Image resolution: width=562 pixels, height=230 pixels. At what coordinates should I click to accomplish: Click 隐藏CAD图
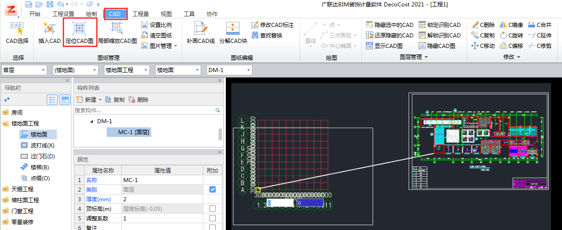click(x=437, y=46)
